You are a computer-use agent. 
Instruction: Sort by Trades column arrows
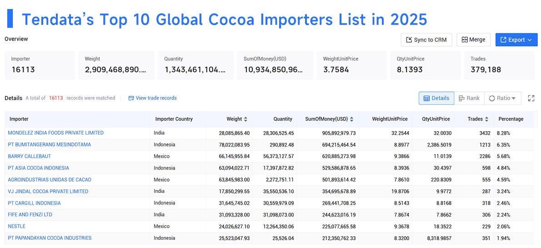(486, 119)
